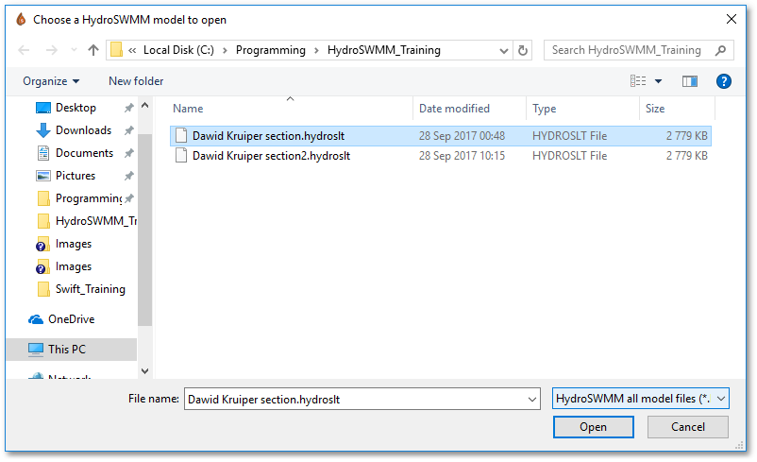Open the Organize menu
The image size is (757, 462).
51,81
